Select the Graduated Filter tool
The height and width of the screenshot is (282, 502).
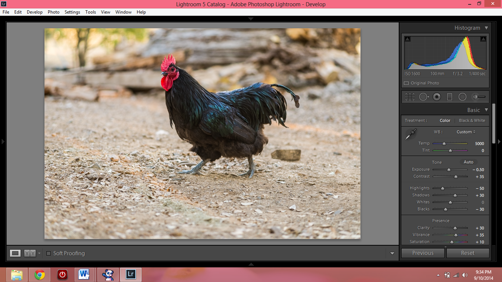(x=449, y=97)
